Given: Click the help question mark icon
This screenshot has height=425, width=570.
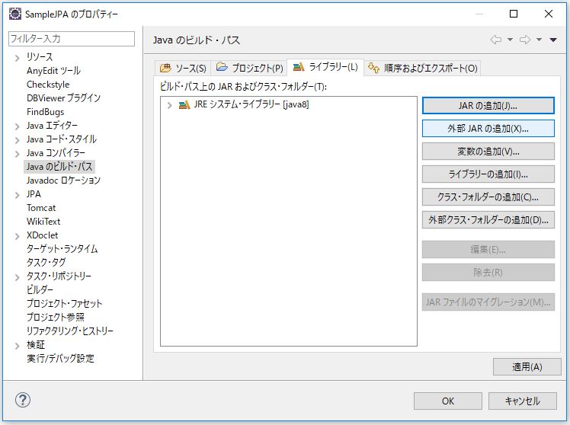Looking at the screenshot, I should point(23,400).
